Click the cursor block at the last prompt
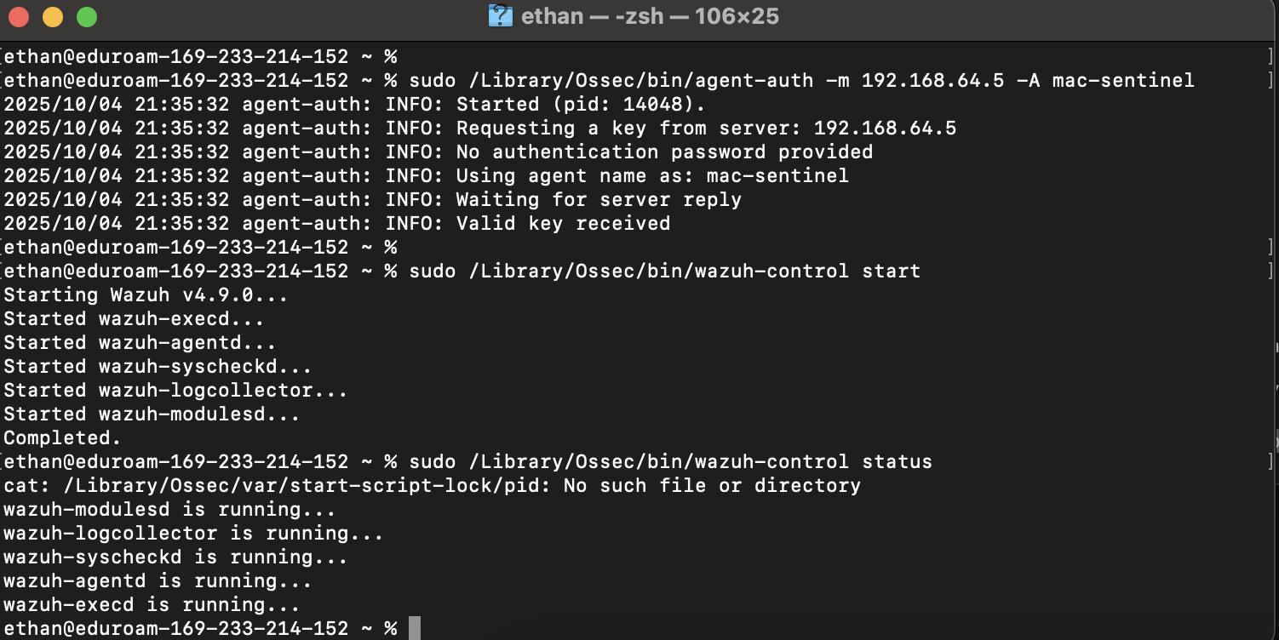 415,629
